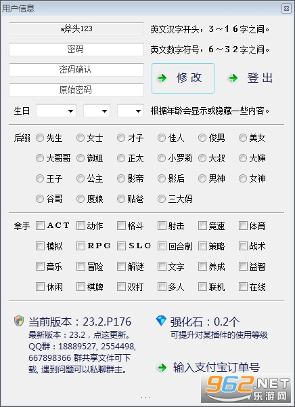Select the 男神 radio button
The height and width of the screenshot is (407, 295).
point(202,178)
